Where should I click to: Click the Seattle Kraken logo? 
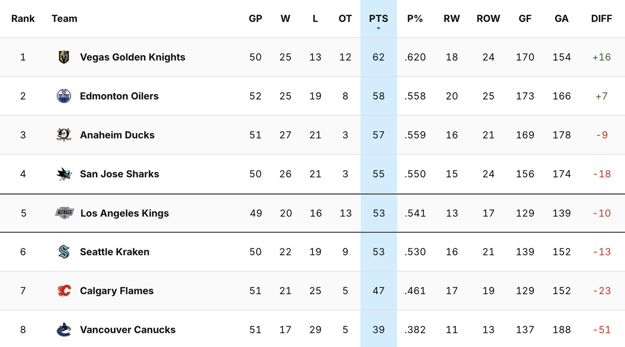click(64, 252)
